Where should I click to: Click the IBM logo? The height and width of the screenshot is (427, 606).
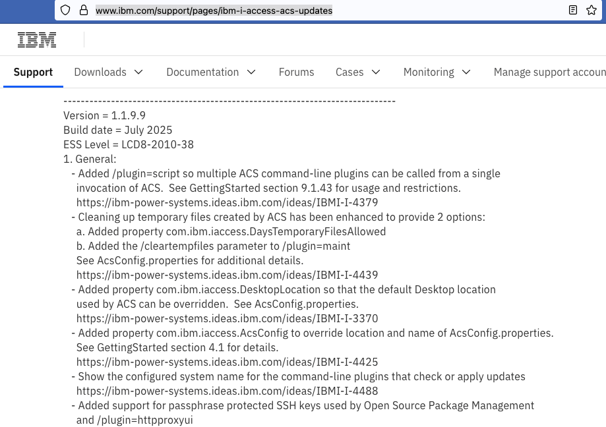37,40
